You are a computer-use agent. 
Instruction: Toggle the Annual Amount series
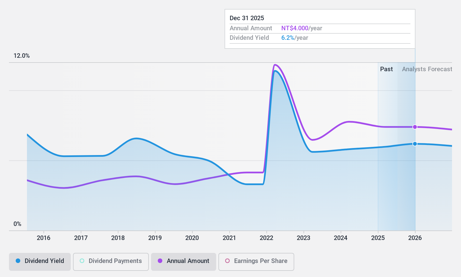[184, 262]
